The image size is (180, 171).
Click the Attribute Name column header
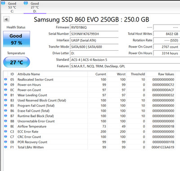(52, 74)
